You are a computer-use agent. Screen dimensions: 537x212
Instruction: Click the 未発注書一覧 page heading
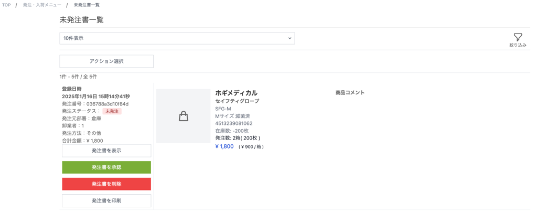81,20
